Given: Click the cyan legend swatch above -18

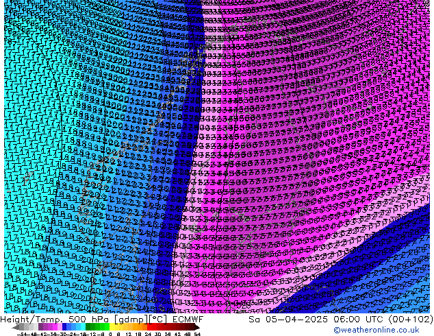Looking at the screenshot, I should pyautogui.click(x=84, y=326).
